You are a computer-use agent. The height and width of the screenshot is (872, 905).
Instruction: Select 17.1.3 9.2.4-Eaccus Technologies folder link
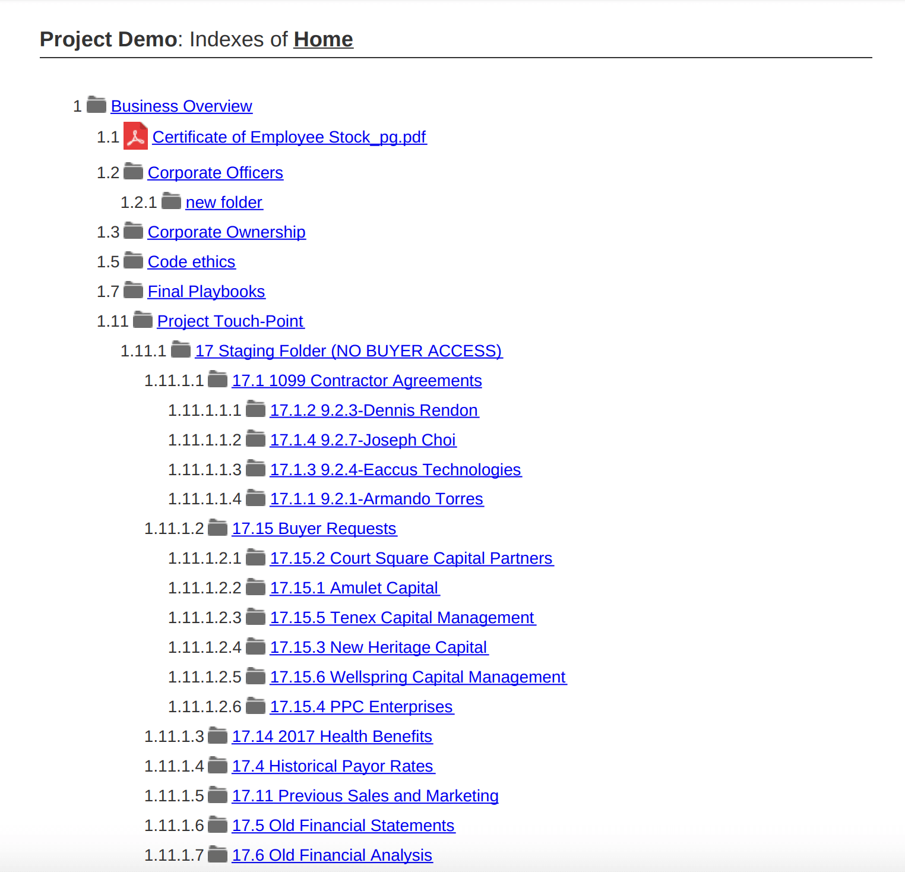[x=395, y=470]
